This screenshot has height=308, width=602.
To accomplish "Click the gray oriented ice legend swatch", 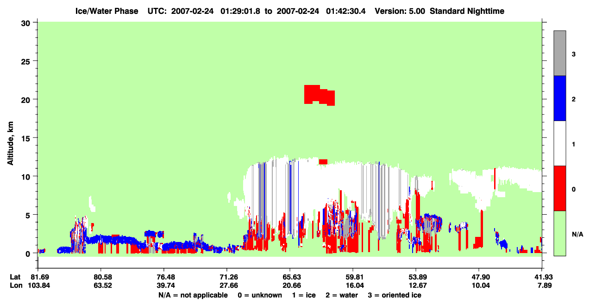I will click(560, 53).
